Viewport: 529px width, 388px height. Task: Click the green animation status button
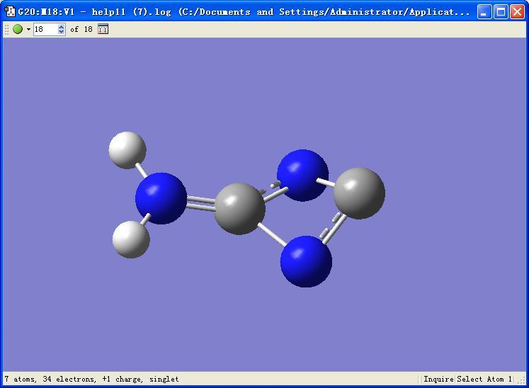click(18, 29)
